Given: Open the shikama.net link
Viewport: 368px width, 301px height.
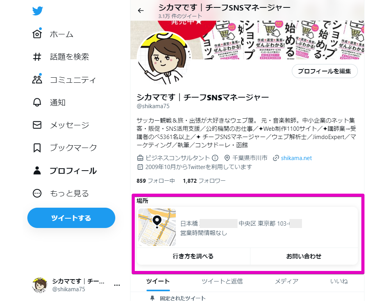Looking at the screenshot, I should [x=296, y=158].
